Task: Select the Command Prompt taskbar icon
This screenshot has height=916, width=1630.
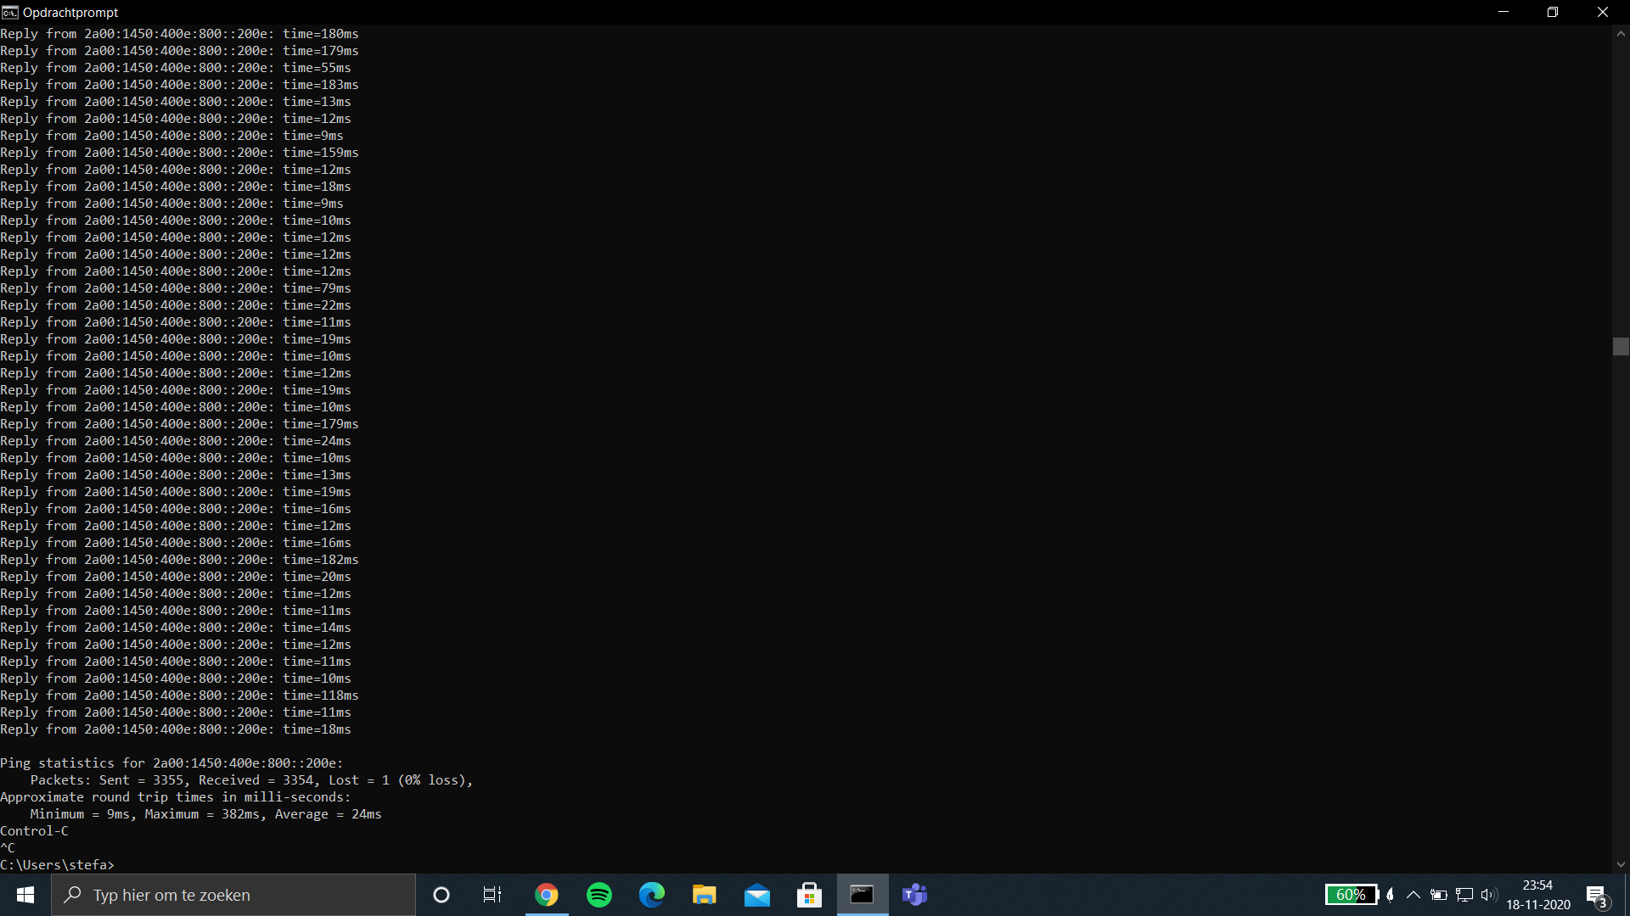Action: 863,895
